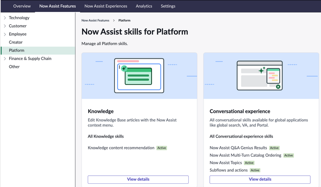Expand the Technology chevron
Image resolution: width=321 pixels, height=187 pixels.
pos(5,18)
